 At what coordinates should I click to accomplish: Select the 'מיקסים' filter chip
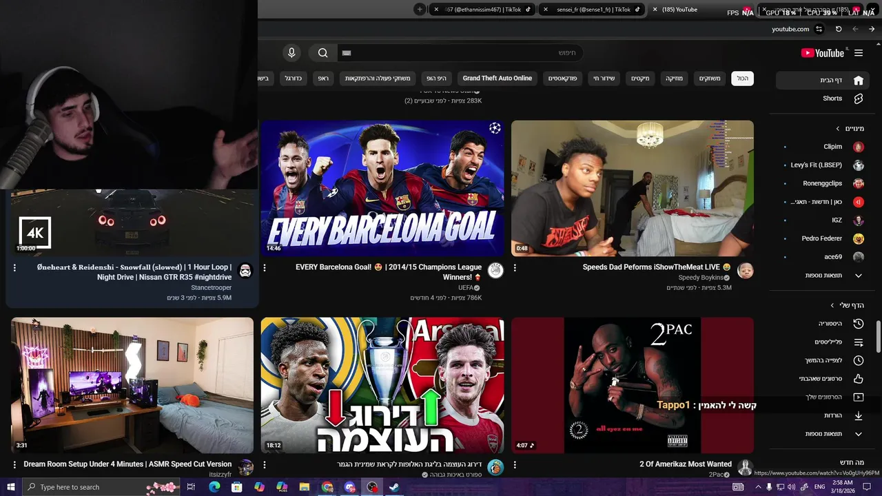tap(640, 79)
